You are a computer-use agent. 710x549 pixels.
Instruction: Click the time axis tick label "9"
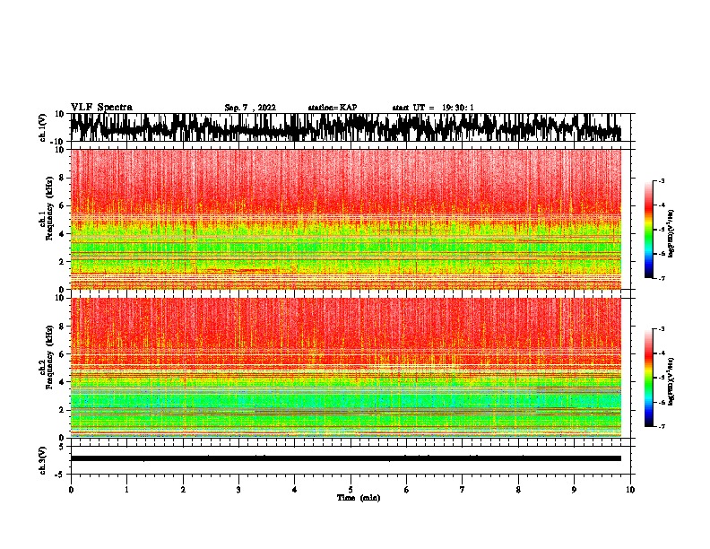pos(574,490)
